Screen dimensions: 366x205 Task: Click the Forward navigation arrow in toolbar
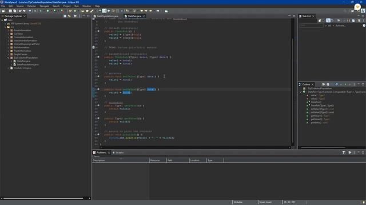click(x=158, y=11)
